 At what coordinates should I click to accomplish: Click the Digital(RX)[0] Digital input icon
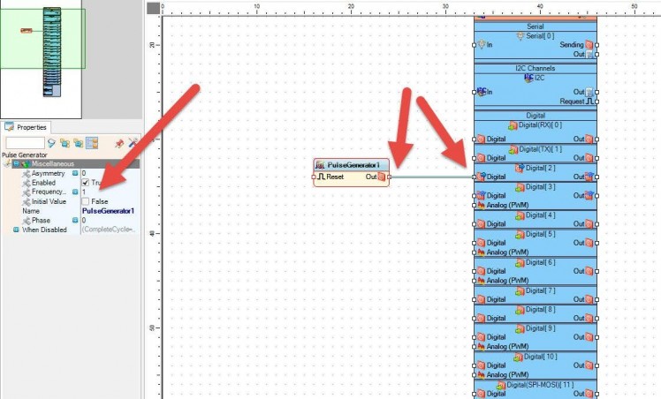(481, 139)
